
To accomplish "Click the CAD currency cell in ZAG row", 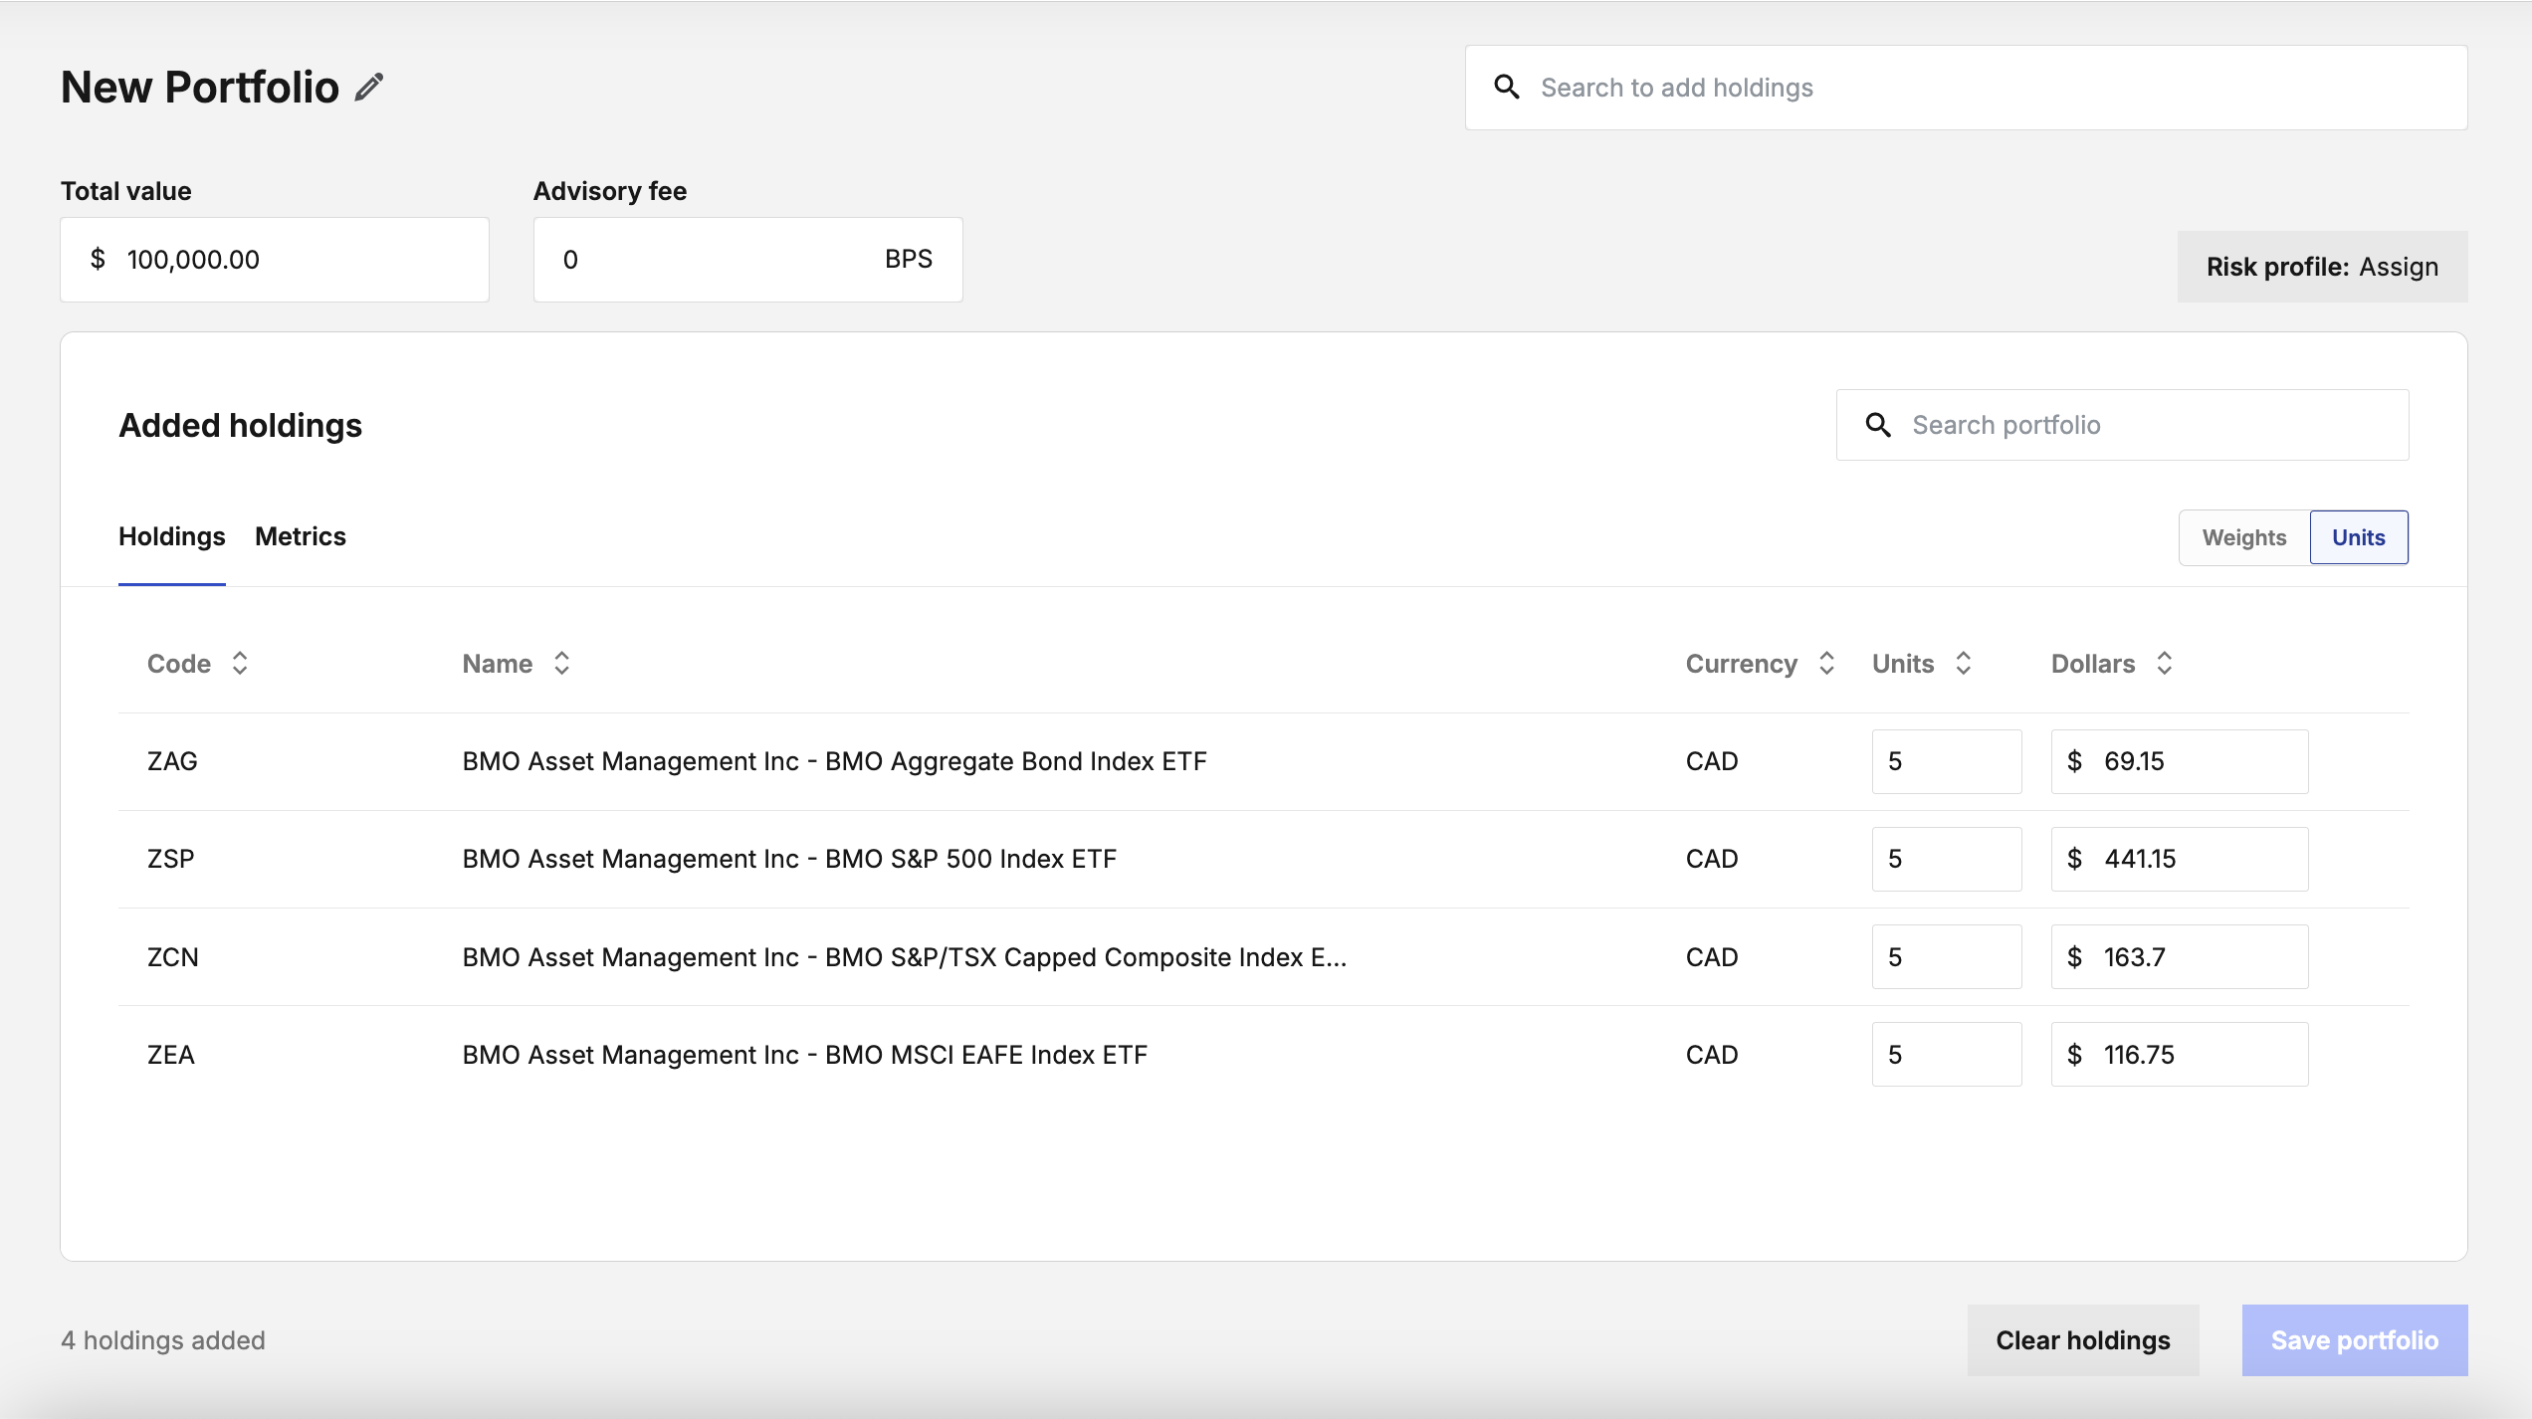I will coord(1712,761).
